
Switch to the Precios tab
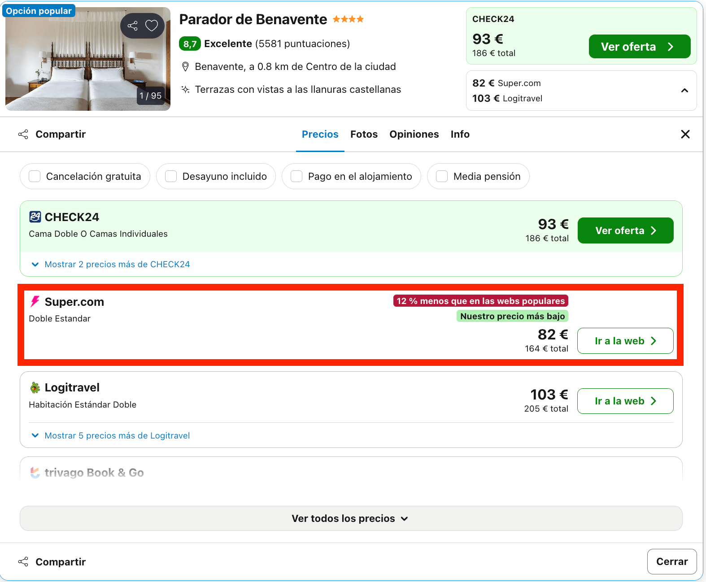[x=320, y=134]
